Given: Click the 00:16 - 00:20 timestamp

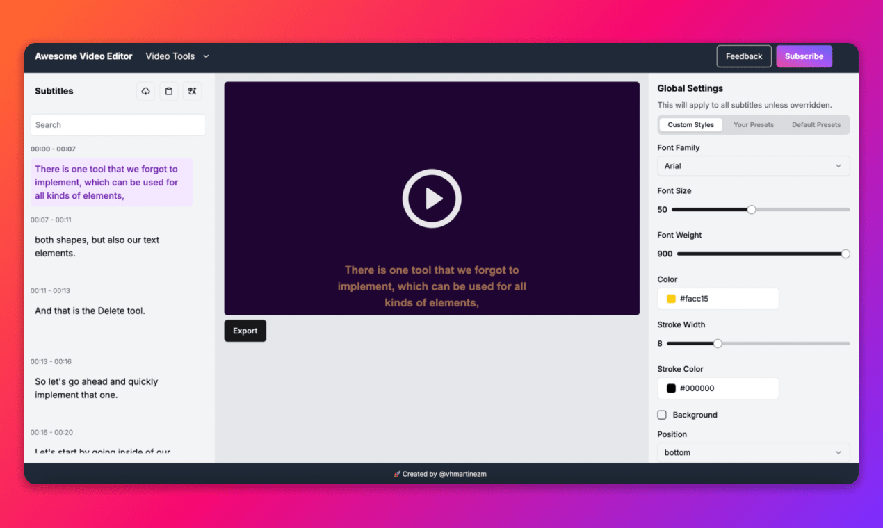Looking at the screenshot, I should pos(51,433).
